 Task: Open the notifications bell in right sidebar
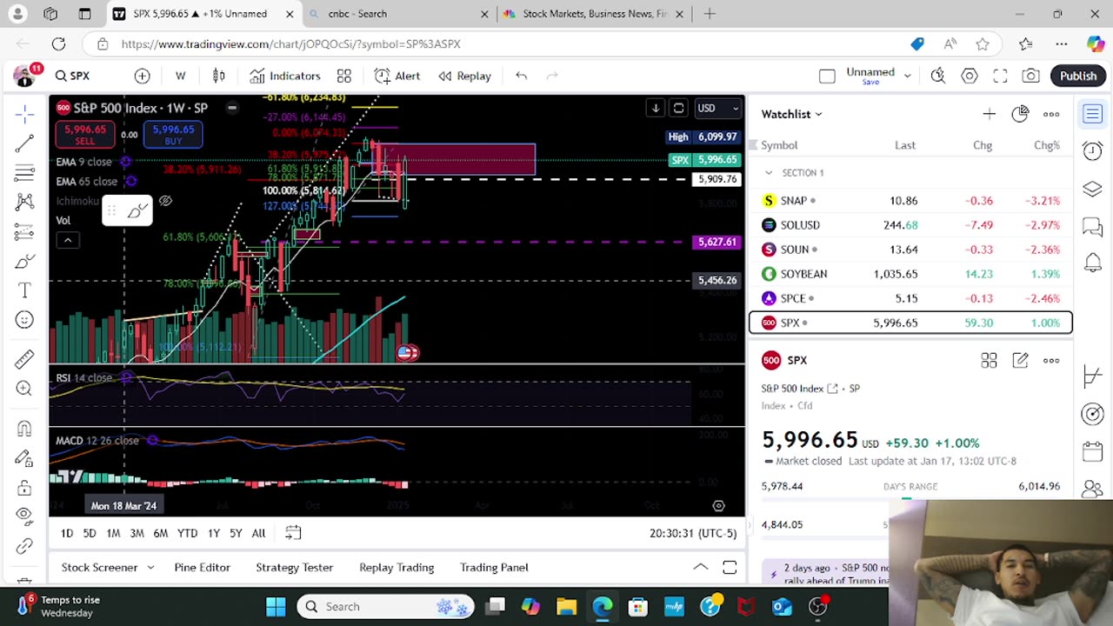tap(1093, 263)
